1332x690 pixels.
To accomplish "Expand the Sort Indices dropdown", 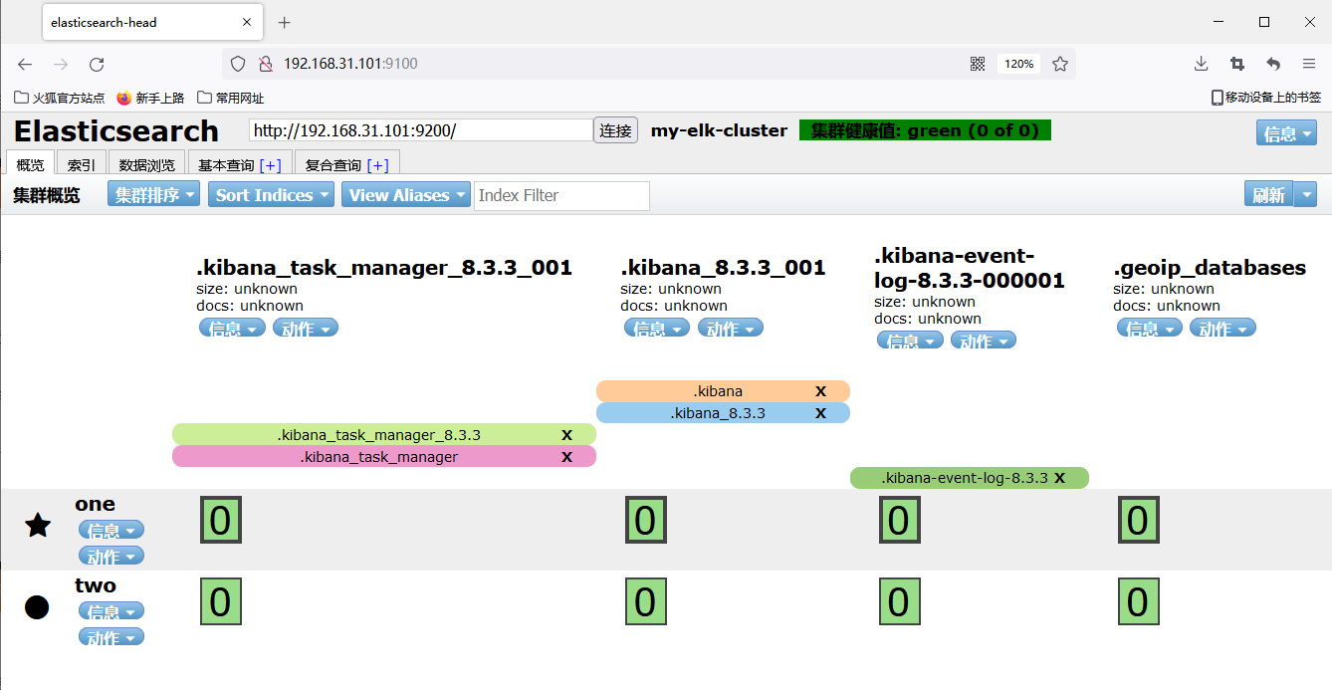I will coord(273,195).
